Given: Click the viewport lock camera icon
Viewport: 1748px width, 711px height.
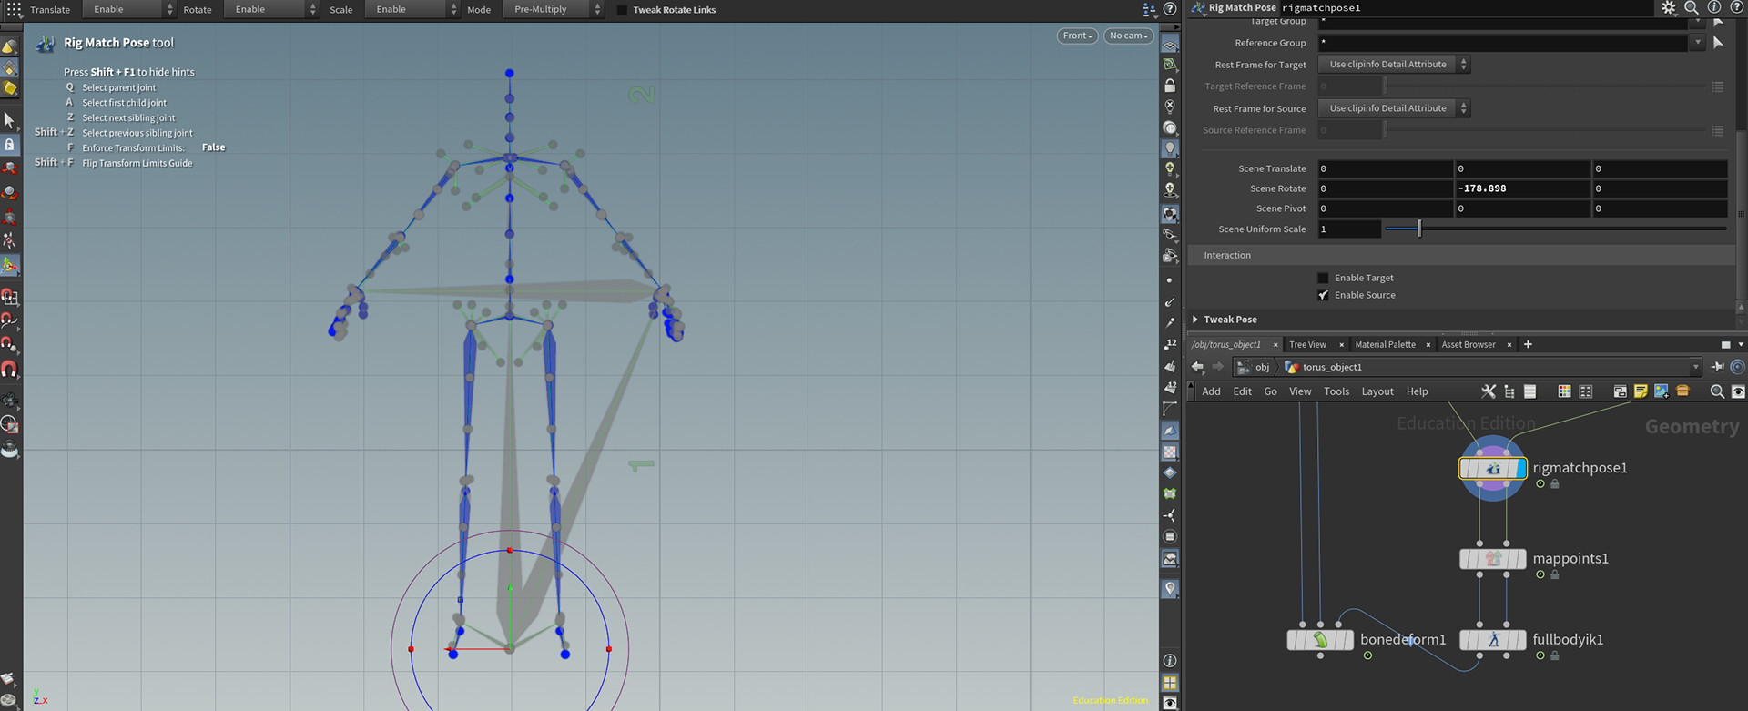Looking at the screenshot, I should pos(1170,86).
